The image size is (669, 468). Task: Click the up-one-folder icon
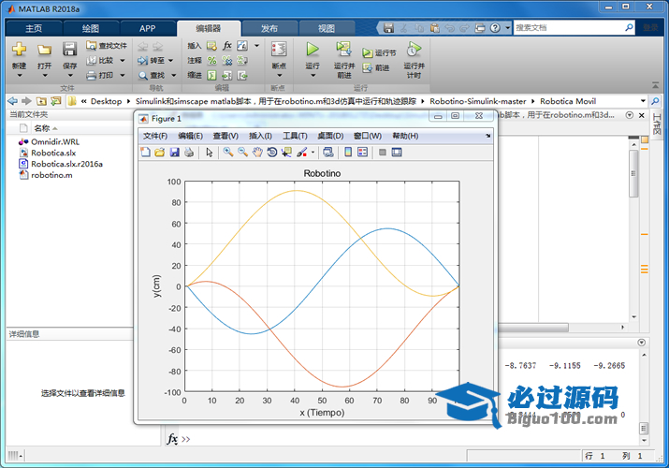[x=41, y=101]
